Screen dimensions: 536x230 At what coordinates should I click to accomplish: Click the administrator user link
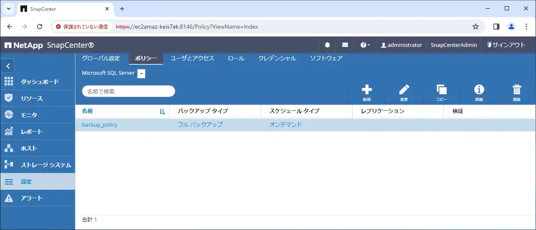coord(401,45)
